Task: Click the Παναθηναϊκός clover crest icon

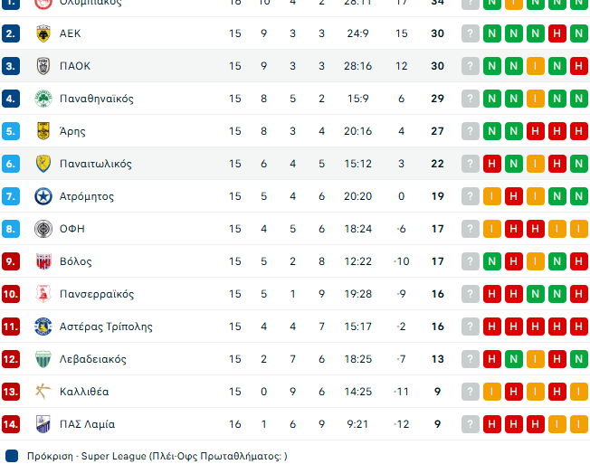Action: point(43,99)
